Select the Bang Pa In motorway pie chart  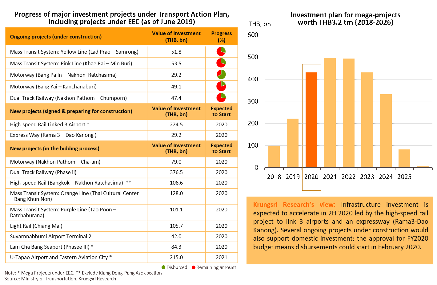pyautogui.click(x=221, y=74)
